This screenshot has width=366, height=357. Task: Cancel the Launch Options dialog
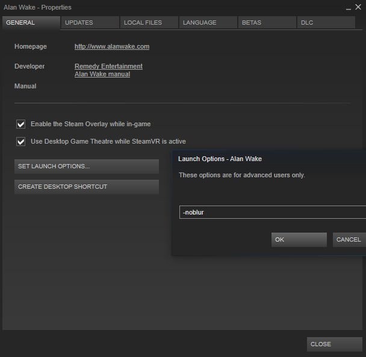pos(349,240)
